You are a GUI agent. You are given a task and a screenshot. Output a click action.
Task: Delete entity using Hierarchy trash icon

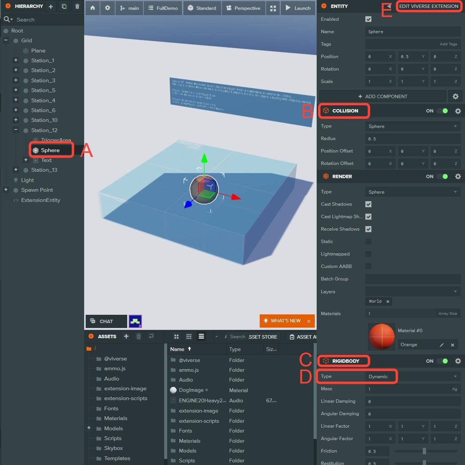(x=77, y=6)
